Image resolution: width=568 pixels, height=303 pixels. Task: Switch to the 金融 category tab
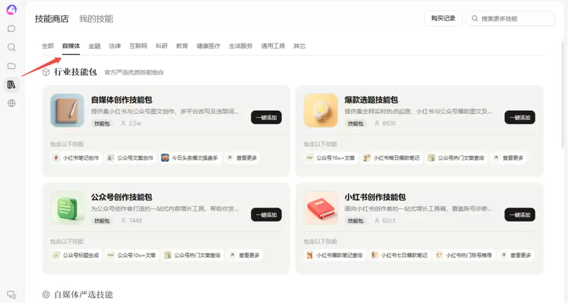point(95,46)
